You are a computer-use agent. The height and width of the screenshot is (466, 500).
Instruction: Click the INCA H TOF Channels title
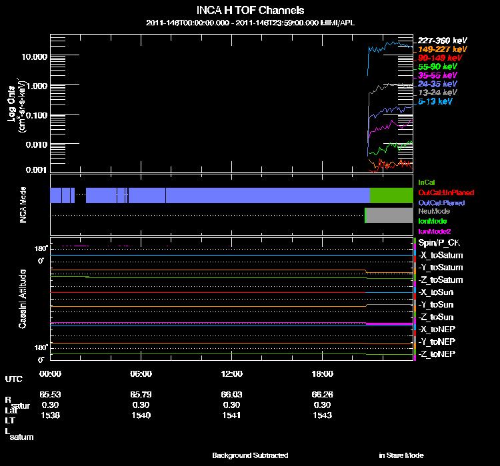[x=250, y=11]
